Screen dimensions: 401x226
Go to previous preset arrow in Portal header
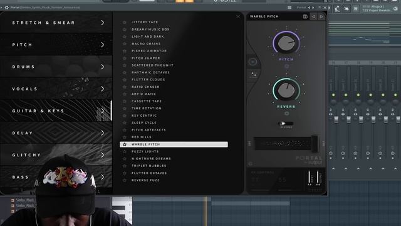313,17
